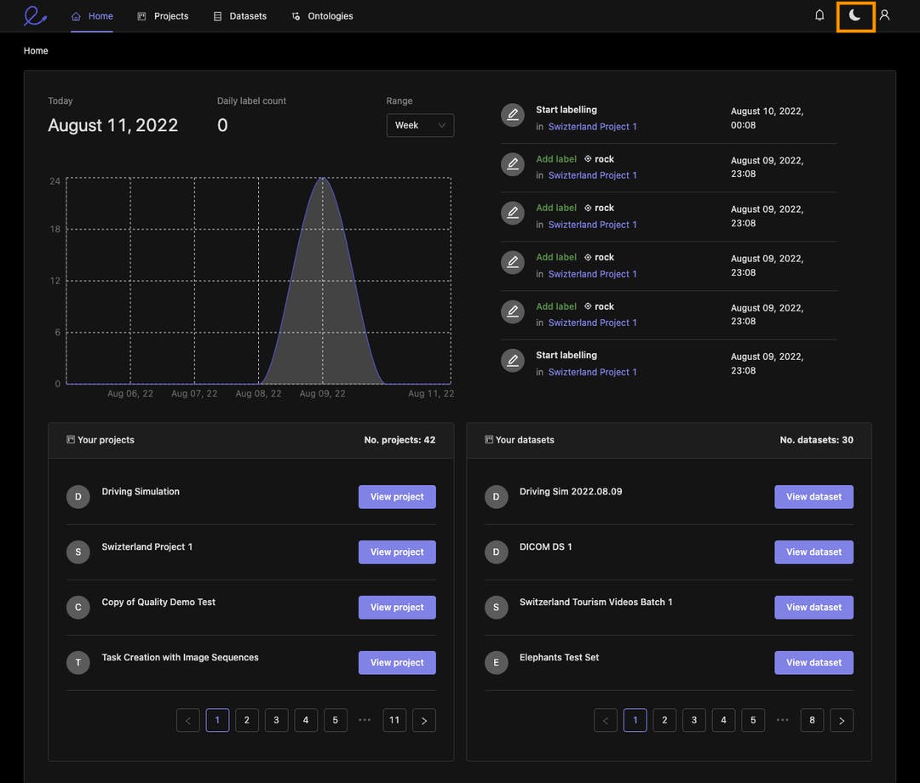The width and height of the screenshot is (920, 783).
Task: View project Swizterland Project 1
Action: (397, 552)
